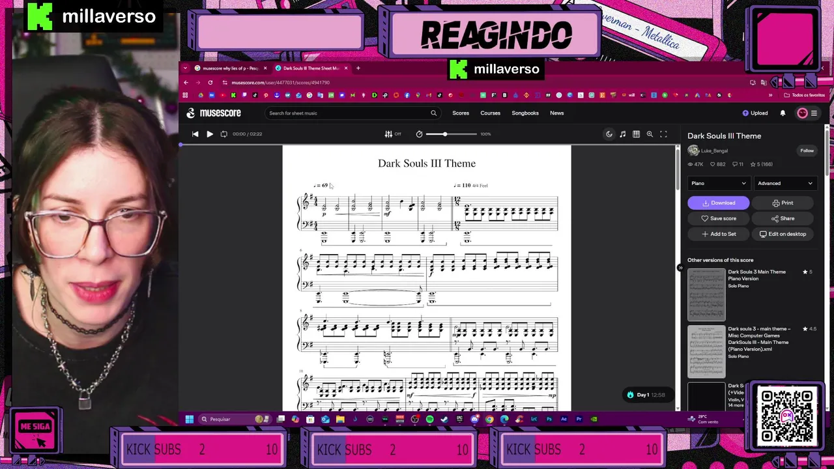Open Epic Games from the taskbar
834x469 pixels.
point(459,419)
